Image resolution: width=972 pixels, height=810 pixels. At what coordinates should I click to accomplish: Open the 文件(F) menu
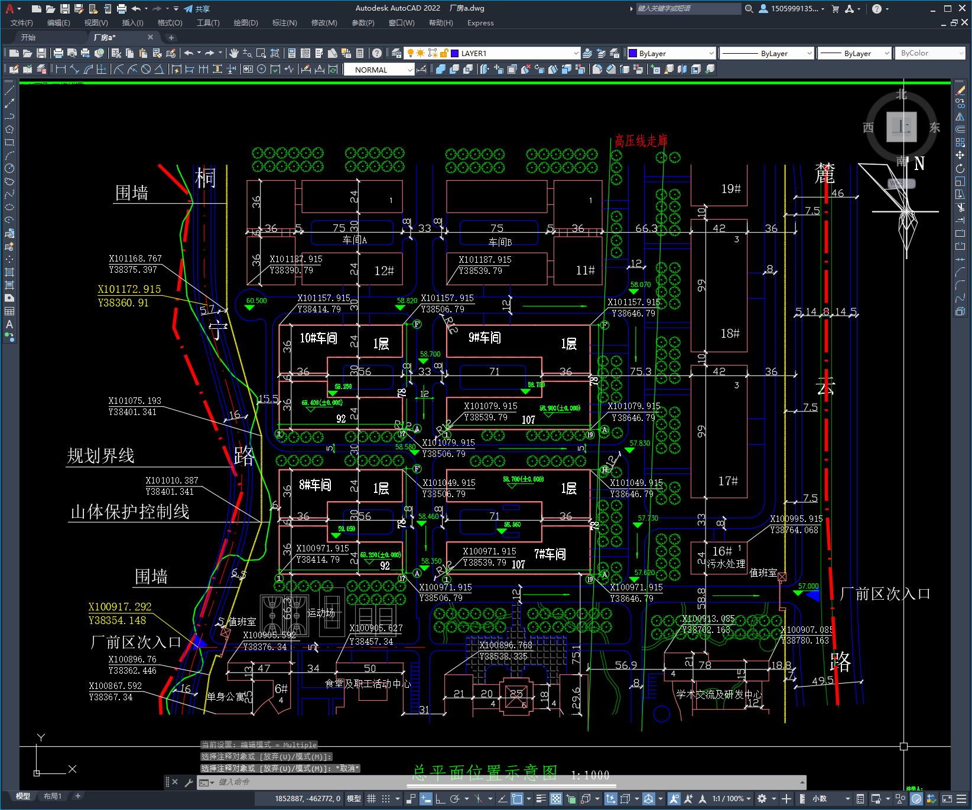pyautogui.click(x=22, y=23)
